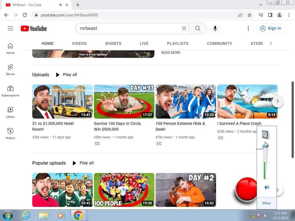The height and width of the screenshot is (221, 295).
Task: Open Chrome media control icon
Action: pyautogui.click(x=261, y=15)
